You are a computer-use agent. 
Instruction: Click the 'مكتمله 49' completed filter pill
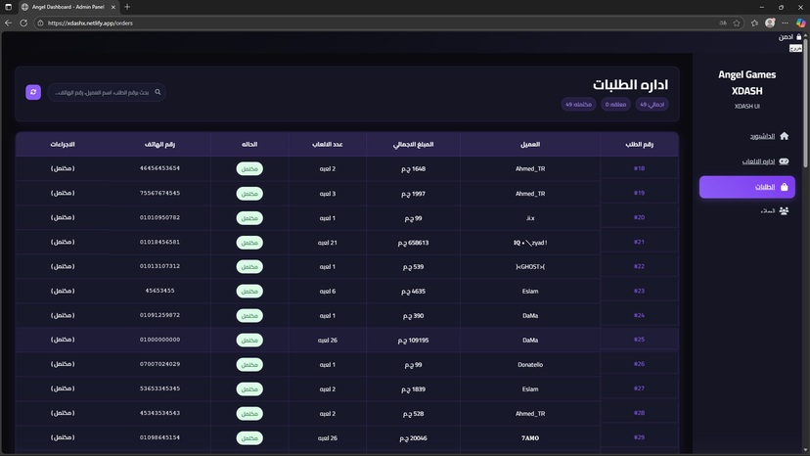click(x=578, y=105)
